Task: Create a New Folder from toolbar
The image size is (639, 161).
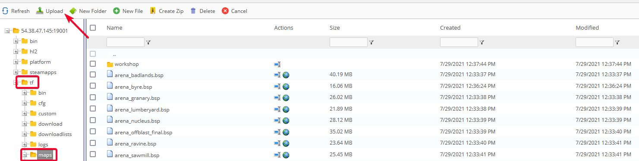Action: tap(73, 11)
